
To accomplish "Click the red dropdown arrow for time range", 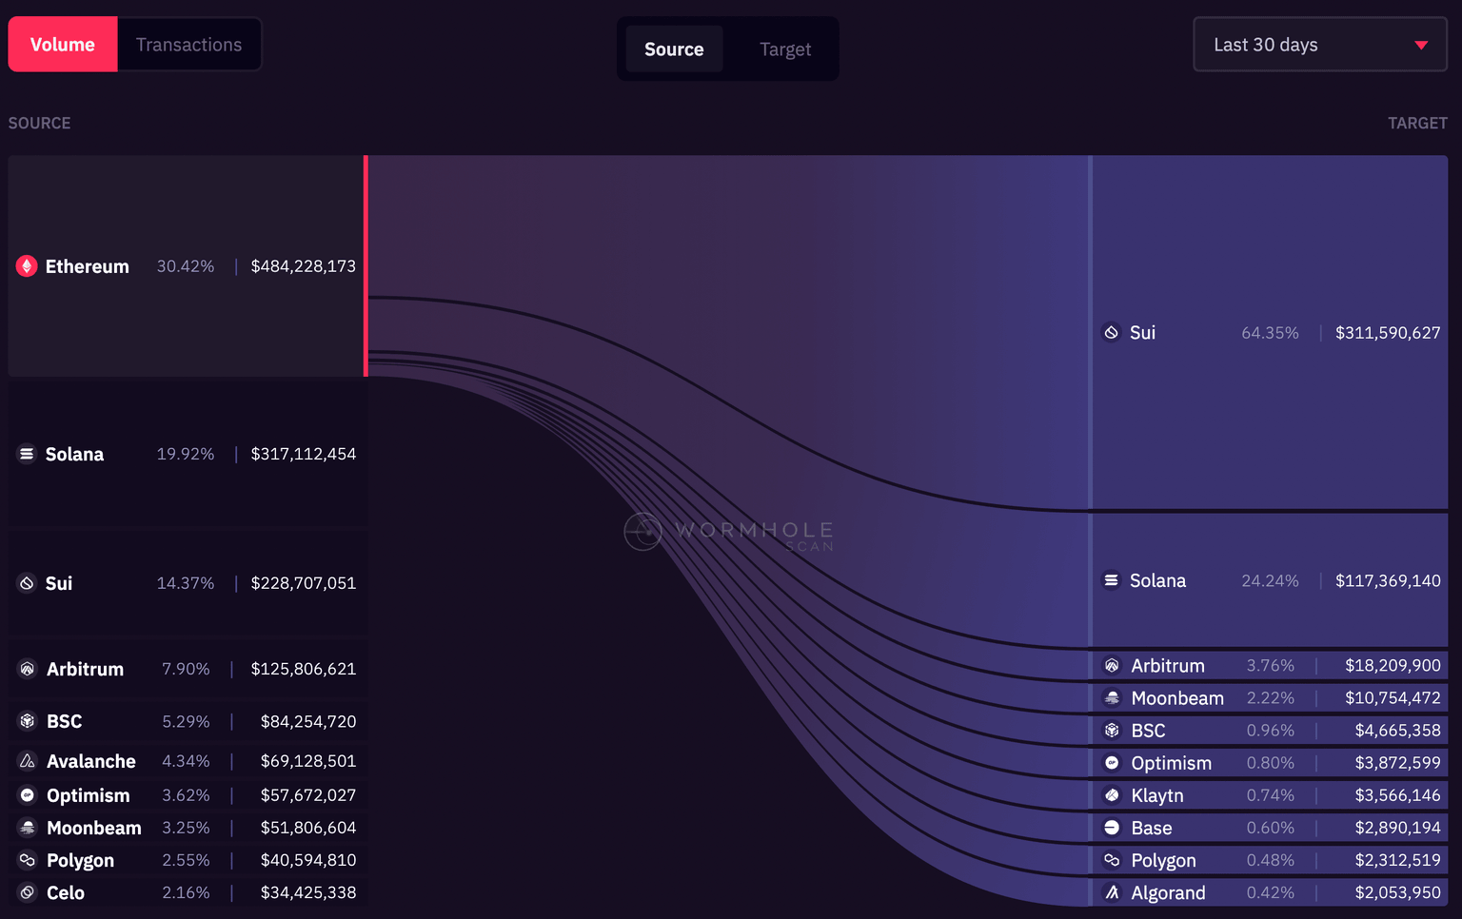I will coord(1421,45).
